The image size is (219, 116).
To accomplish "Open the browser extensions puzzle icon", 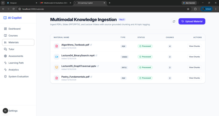I will click(195, 9).
